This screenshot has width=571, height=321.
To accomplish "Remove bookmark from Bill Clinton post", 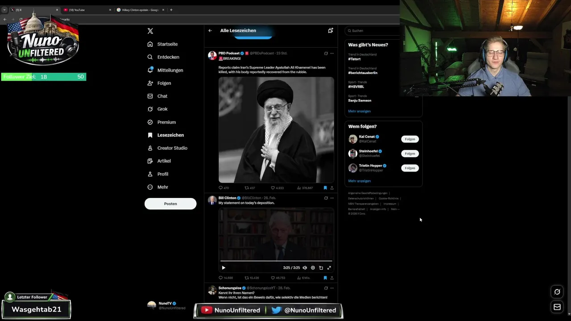I will coord(325,278).
